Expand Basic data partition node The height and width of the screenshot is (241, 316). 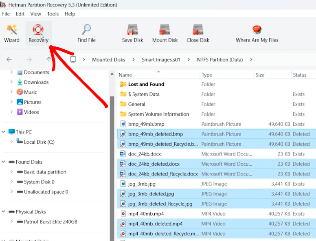pos(11,172)
